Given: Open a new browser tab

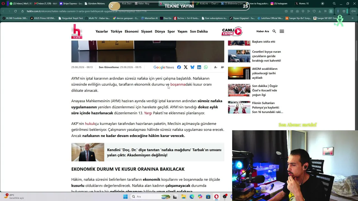Looking at the screenshot, I should pyautogui.click(x=322, y=4).
